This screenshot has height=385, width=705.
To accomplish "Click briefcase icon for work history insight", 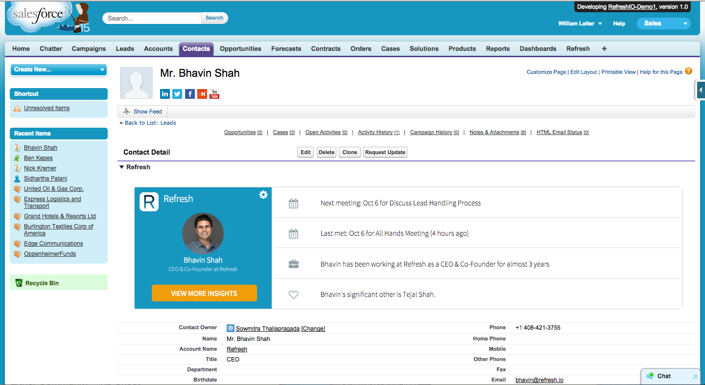I will [293, 264].
